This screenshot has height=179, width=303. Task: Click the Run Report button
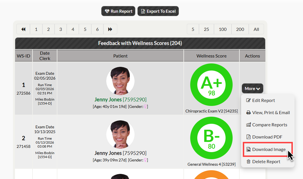click(118, 11)
